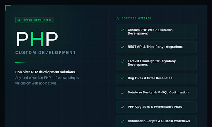
Task: Select Custom PHP Web Application Development card
Action: [157, 31]
